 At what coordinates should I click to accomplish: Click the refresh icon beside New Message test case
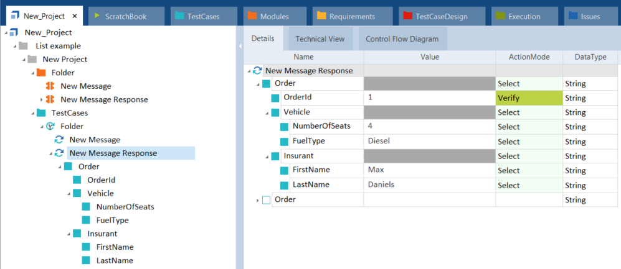pyautogui.click(x=59, y=140)
